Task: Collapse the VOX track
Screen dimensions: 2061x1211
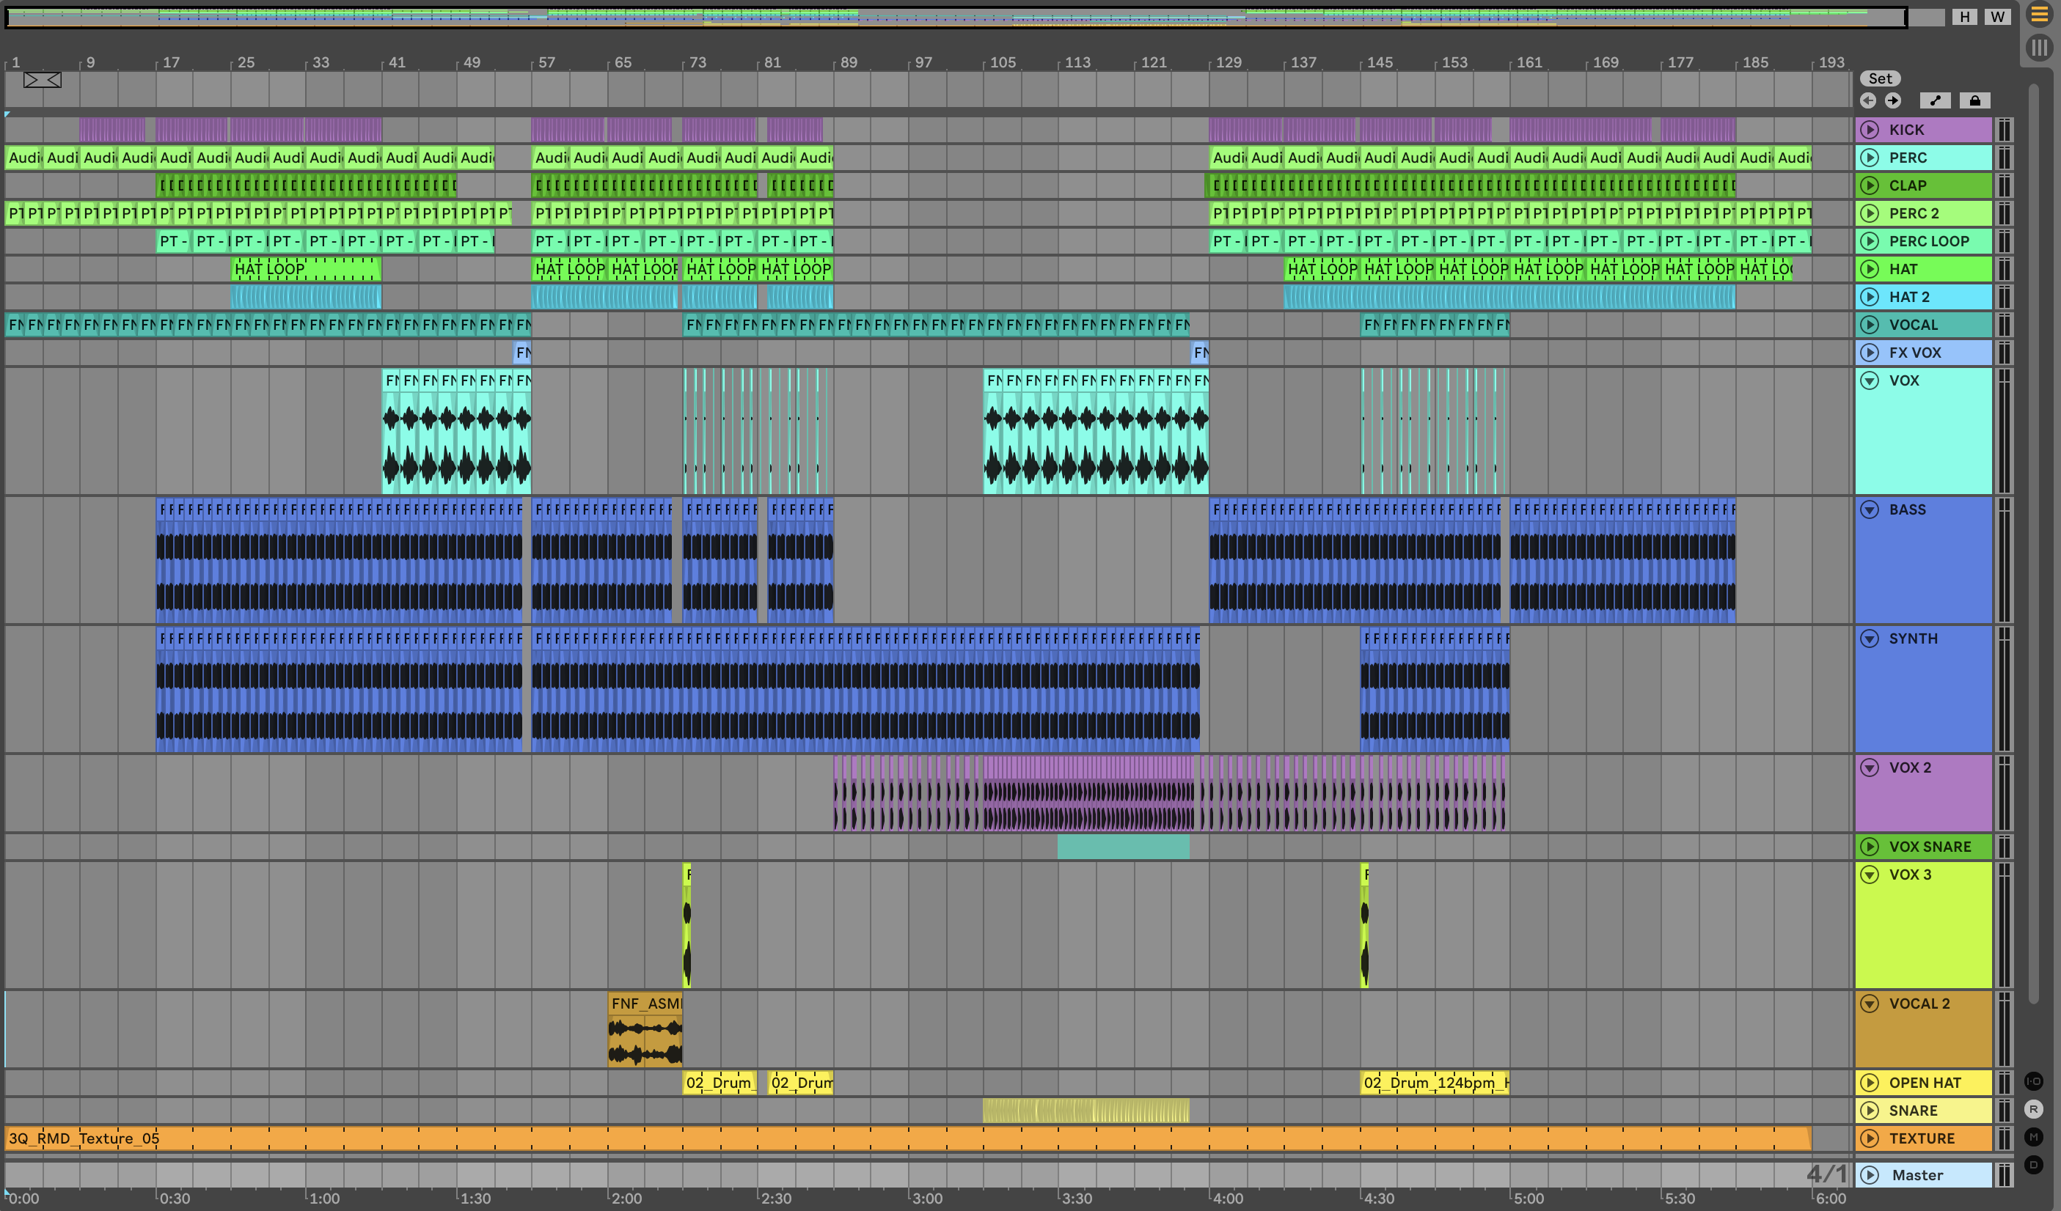Action: tap(1870, 380)
